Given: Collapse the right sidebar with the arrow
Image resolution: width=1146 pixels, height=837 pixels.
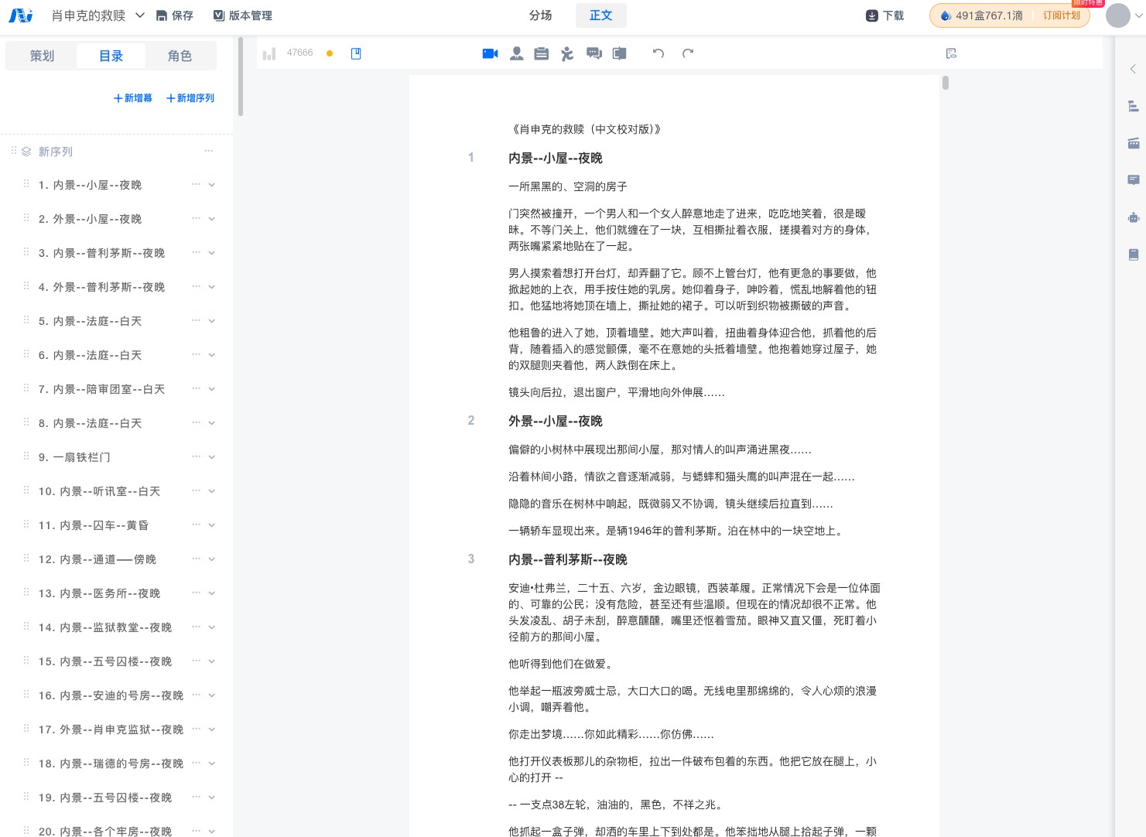Looking at the screenshot, I should click(1133, 69).
